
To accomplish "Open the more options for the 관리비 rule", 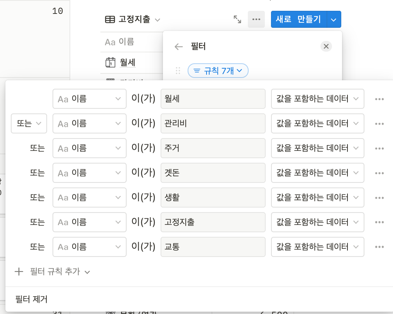I will pyautogui.click(x=379, y=124).
